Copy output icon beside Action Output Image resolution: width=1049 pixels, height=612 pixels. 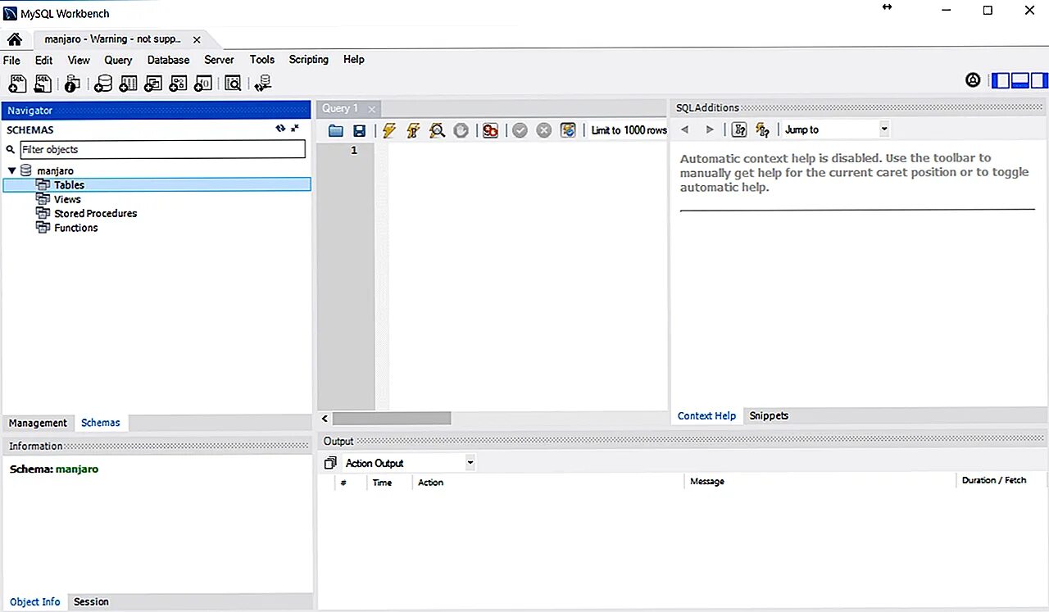329,463
